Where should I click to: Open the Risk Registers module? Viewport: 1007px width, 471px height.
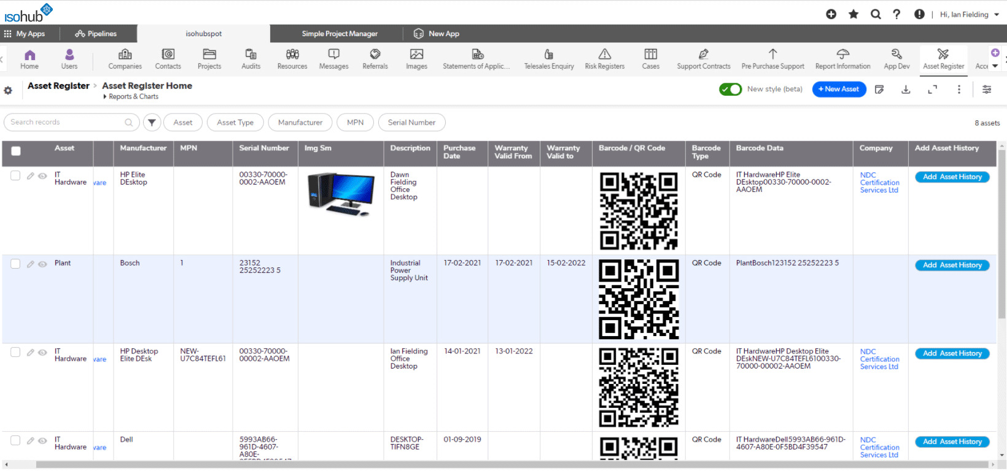[x=605, y=59]
